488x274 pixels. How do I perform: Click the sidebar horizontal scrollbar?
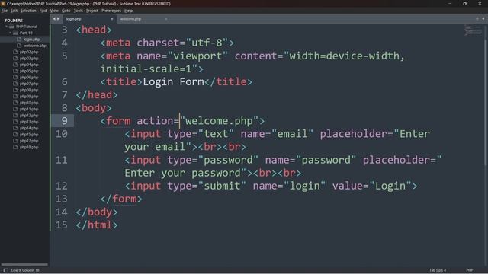pyautogui.click(x=24, y=264)
